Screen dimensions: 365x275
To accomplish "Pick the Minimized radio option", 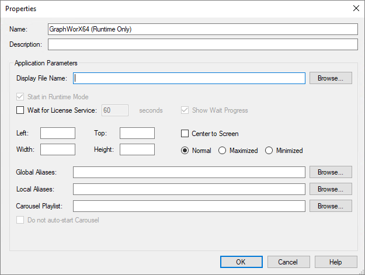I will tap(269, 151).
